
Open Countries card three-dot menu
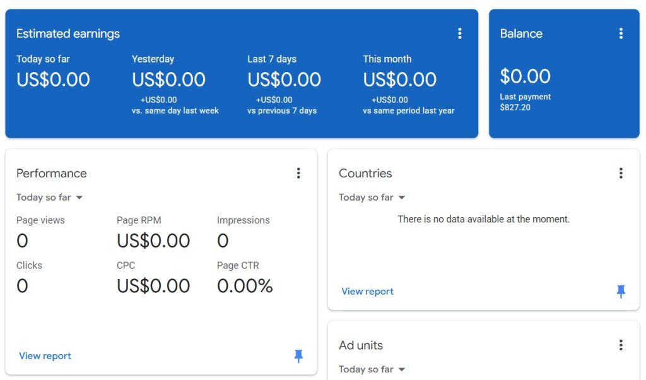coord(621,173)
